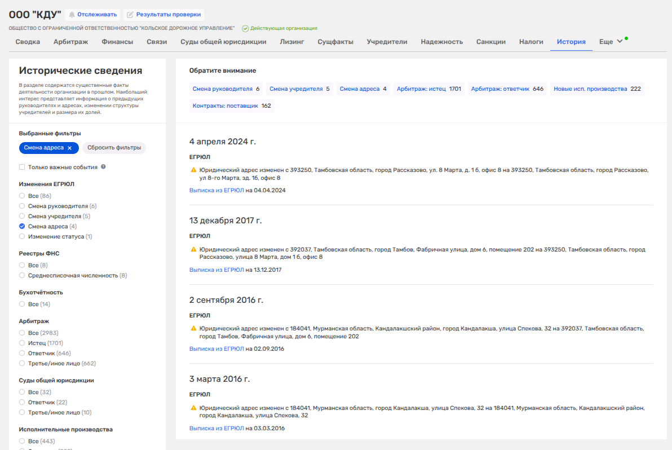
Task: Click the Контракты: поставщик 162 tag
Action: 232,106
